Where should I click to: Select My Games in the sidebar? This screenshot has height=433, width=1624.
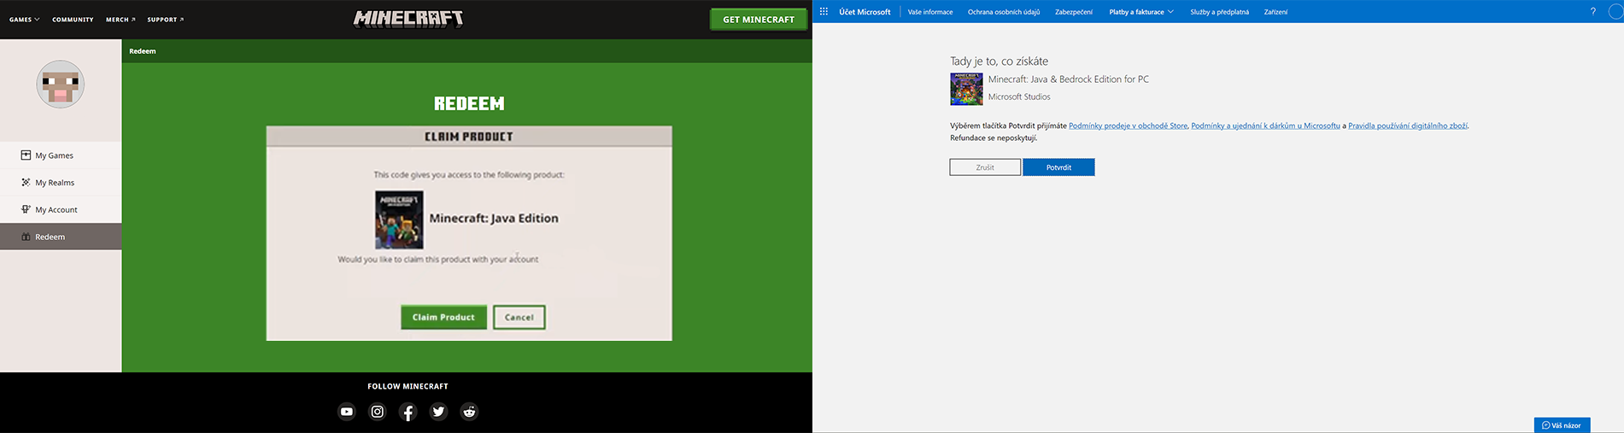coord(61,155)
